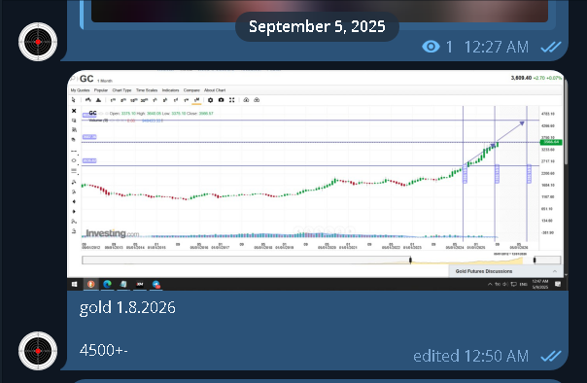The width and height of the screenshot is (587, 383).
Task: Click ENG language indicator in system tray
Action: click(x=524, y=284)
